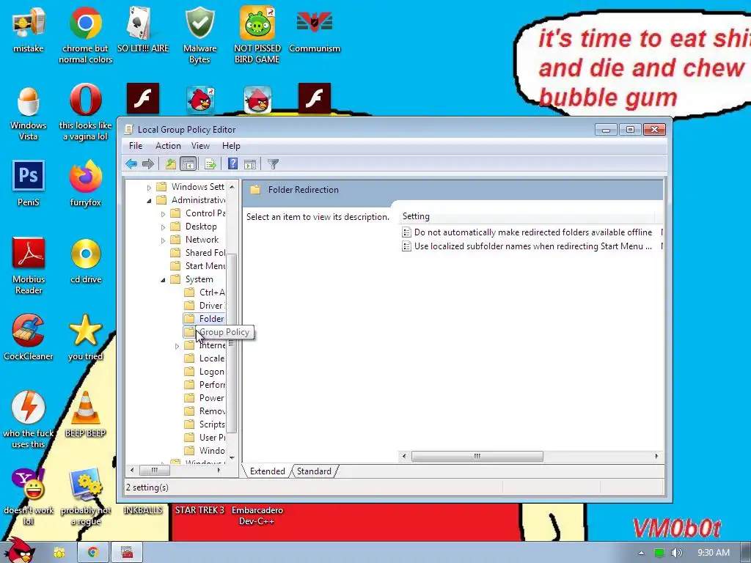This screenshot has height=563, width=751.
Task: Open the 'BEEP BEEP' VLC cone icon
Action: pos(85,415)
